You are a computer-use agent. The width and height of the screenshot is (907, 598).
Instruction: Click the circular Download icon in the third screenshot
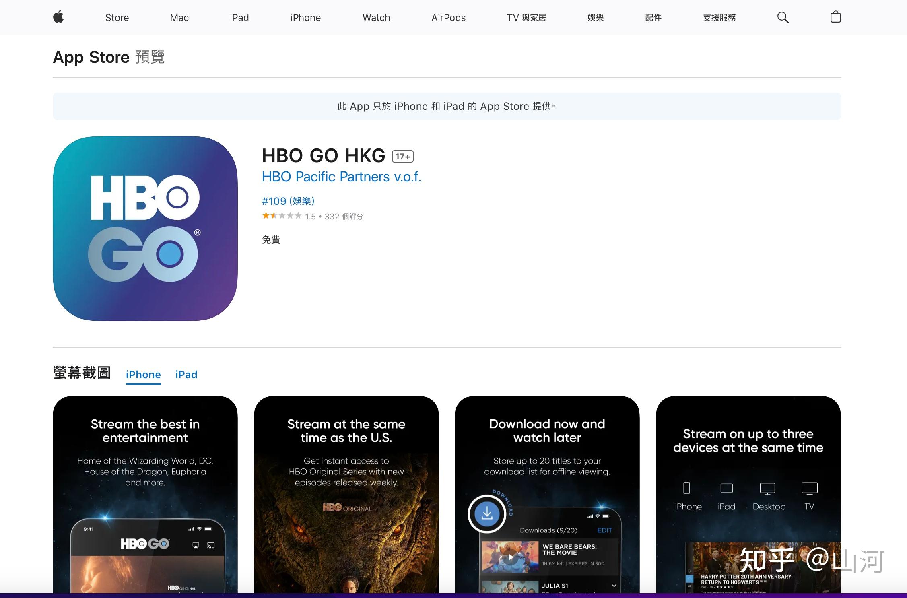pos(488,514)
